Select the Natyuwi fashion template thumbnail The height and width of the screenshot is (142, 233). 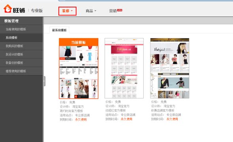(x=170, y=68)
